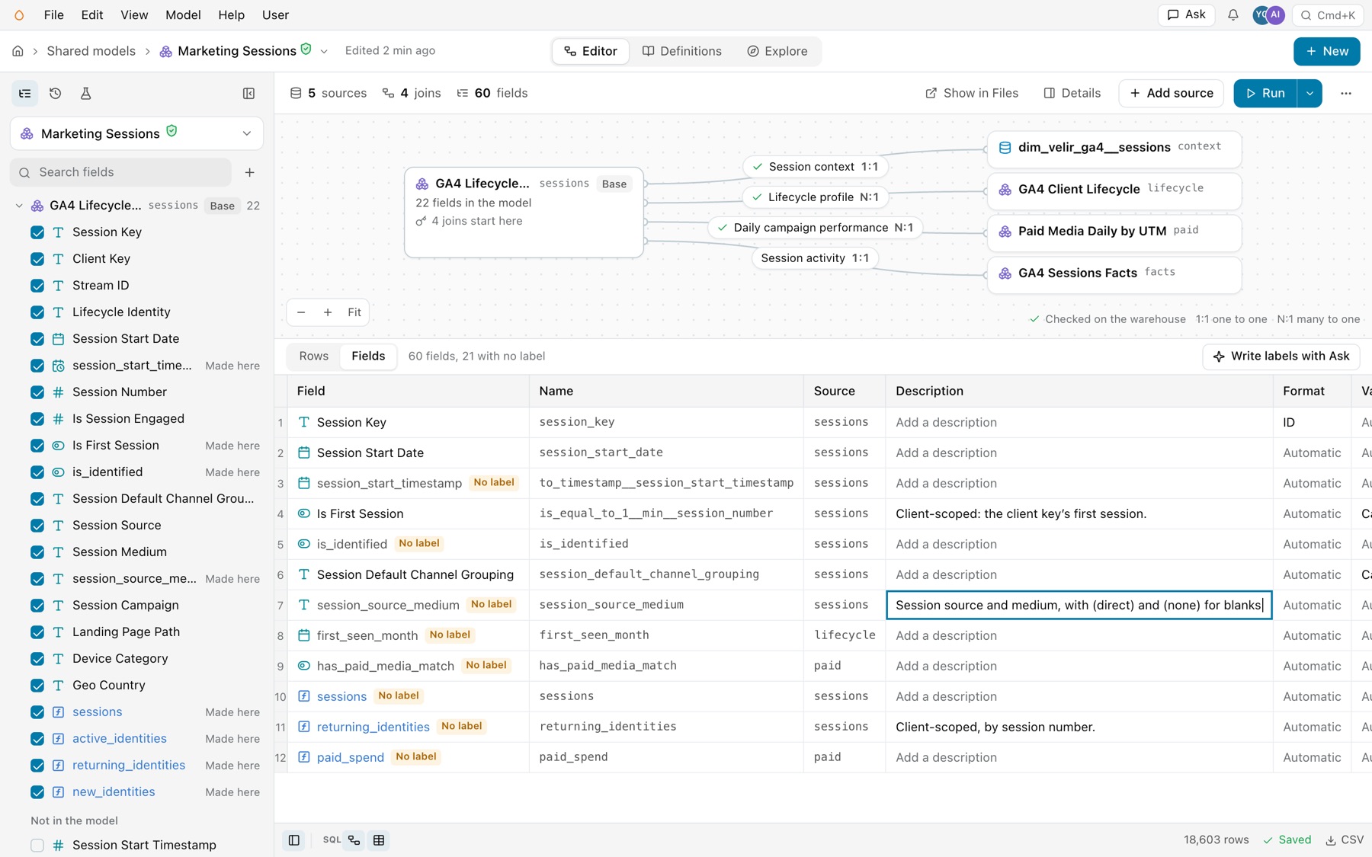Open the version history clock icon
The width and height of the screenshot is (1372, 857).
55,93
